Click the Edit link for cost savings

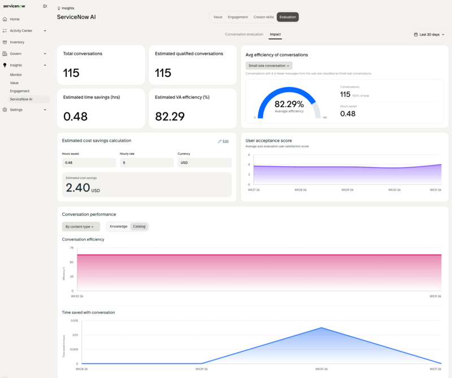click(225, 141)
